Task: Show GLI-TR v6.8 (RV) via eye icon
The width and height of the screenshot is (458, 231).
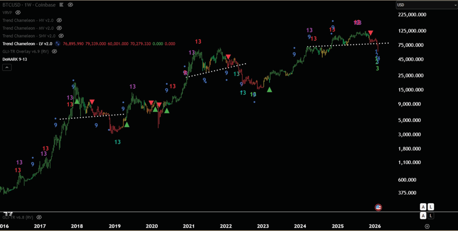Action: [x=39, y=217]
